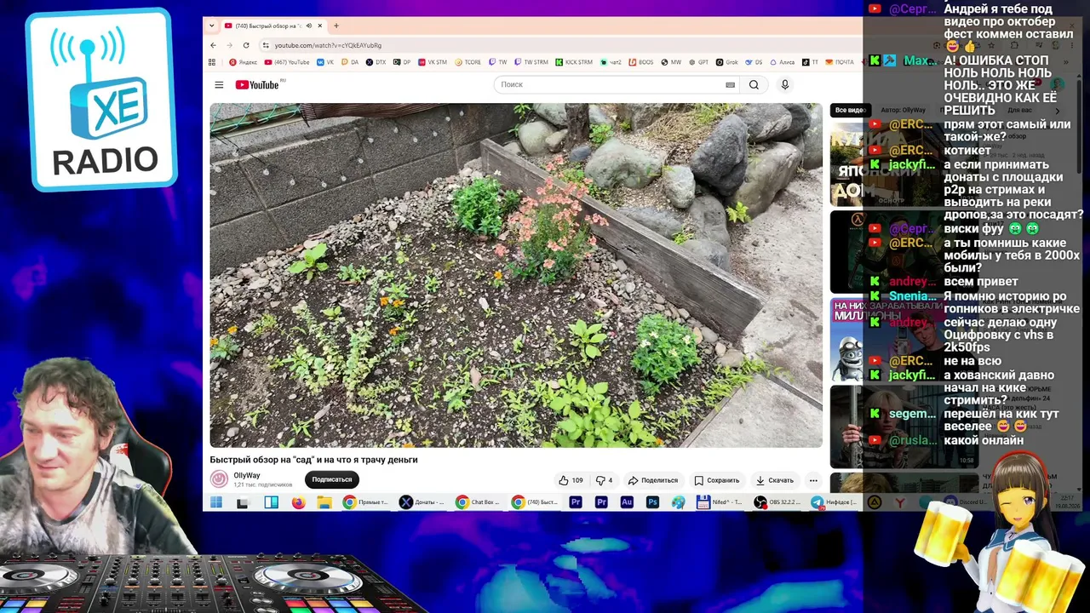Viewport: 1090px width, 613px height.
Task: Click the video title about "сад"
Action: 314,460
